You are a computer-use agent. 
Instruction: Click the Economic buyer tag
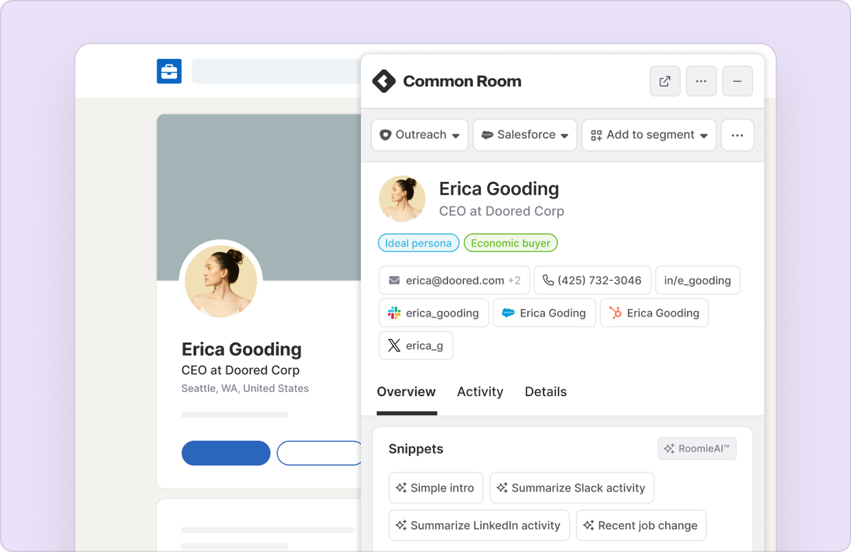coord(510,243)
